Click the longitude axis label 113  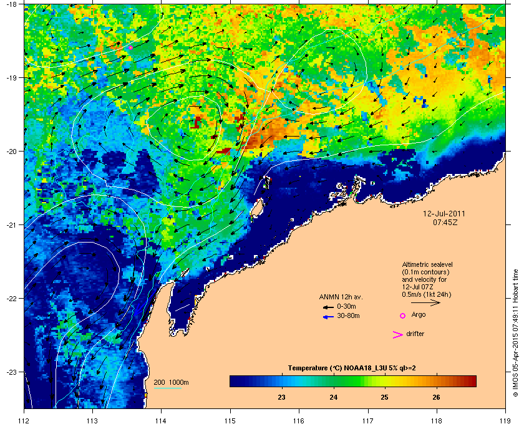click(x=92, y=420)
